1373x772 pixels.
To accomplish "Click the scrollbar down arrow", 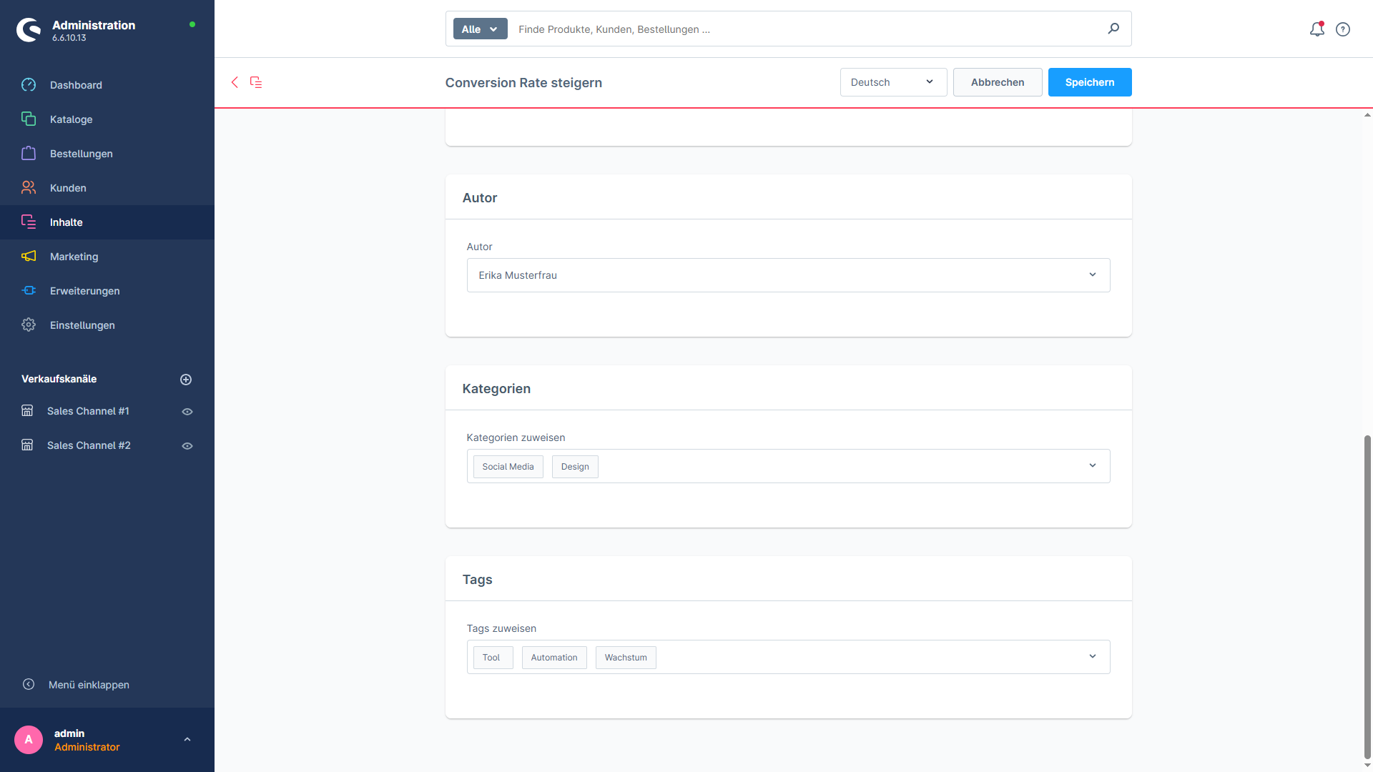I will click(1367, 766).
